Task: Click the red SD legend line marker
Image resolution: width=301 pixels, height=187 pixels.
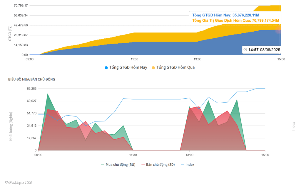Action: click(x=143, y=165)
